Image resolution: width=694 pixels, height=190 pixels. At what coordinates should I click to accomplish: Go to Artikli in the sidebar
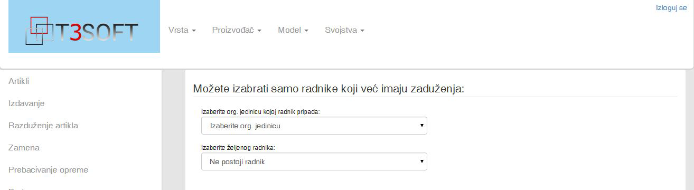tap(18, 81)
